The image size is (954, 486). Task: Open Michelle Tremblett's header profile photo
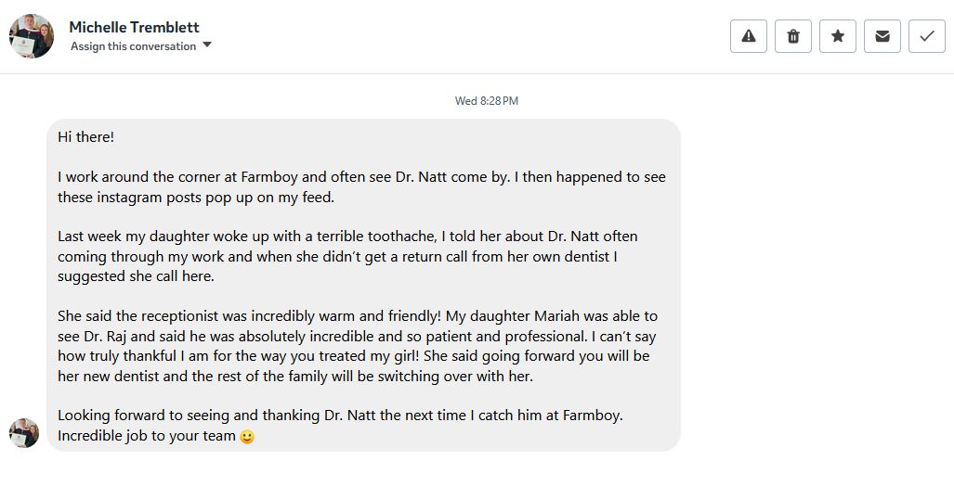[x=31, y=36]
